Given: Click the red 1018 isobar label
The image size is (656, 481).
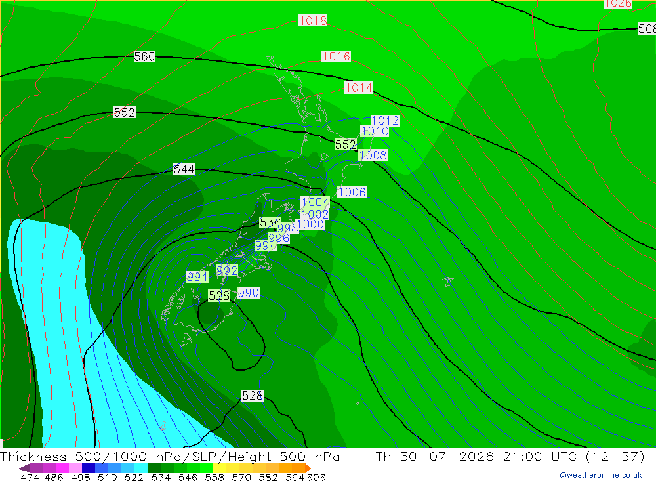Looking at the screenshot, I should coord(313,20).
